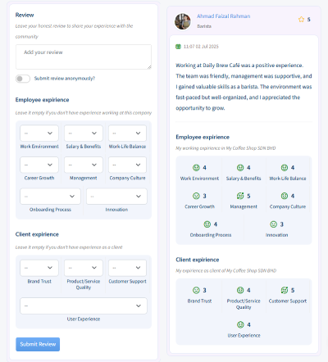
Task: Click the Career Growth neutral face icon
Action: [196, 196]
